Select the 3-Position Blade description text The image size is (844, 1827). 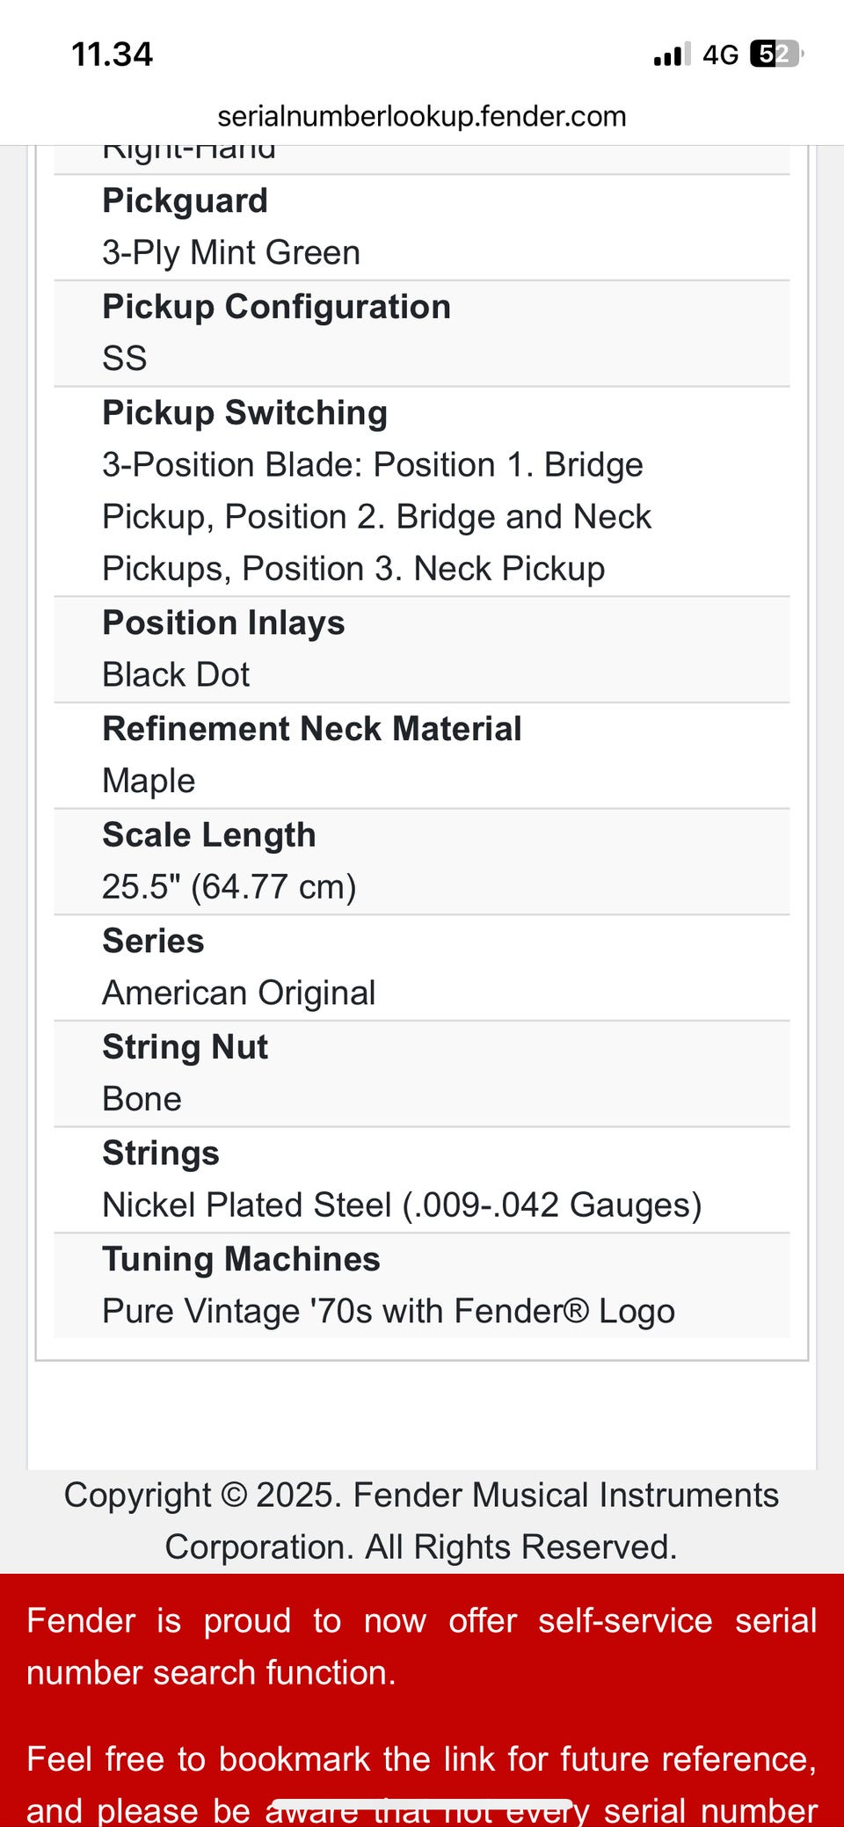point(376,517)
